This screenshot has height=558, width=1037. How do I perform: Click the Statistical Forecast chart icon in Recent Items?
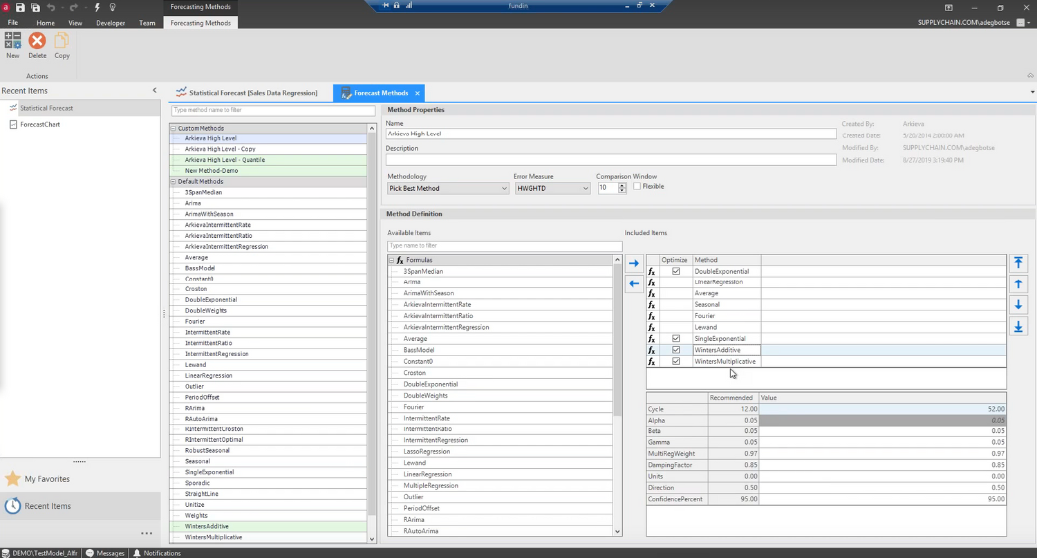pyautogui.click(x=13, y=108)
